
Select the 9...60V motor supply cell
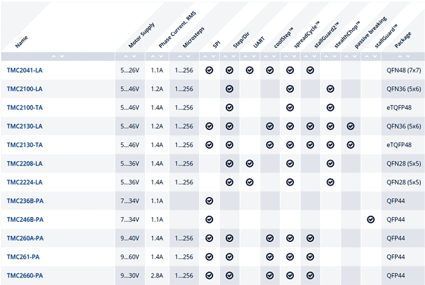point(130,257)
